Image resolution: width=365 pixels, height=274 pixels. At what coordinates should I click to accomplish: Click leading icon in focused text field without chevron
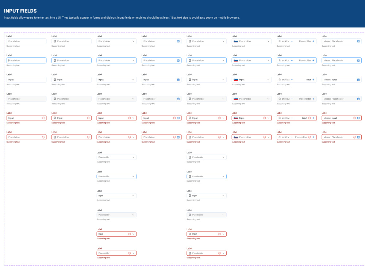point(55,61)
